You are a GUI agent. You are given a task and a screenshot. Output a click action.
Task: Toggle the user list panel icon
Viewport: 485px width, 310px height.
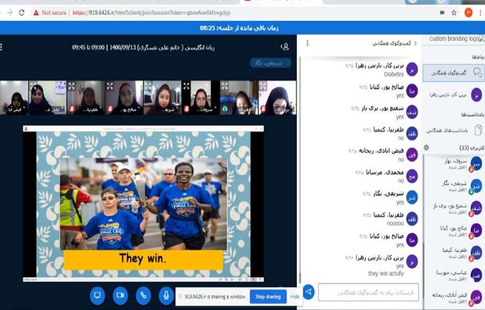pos(285,46)
